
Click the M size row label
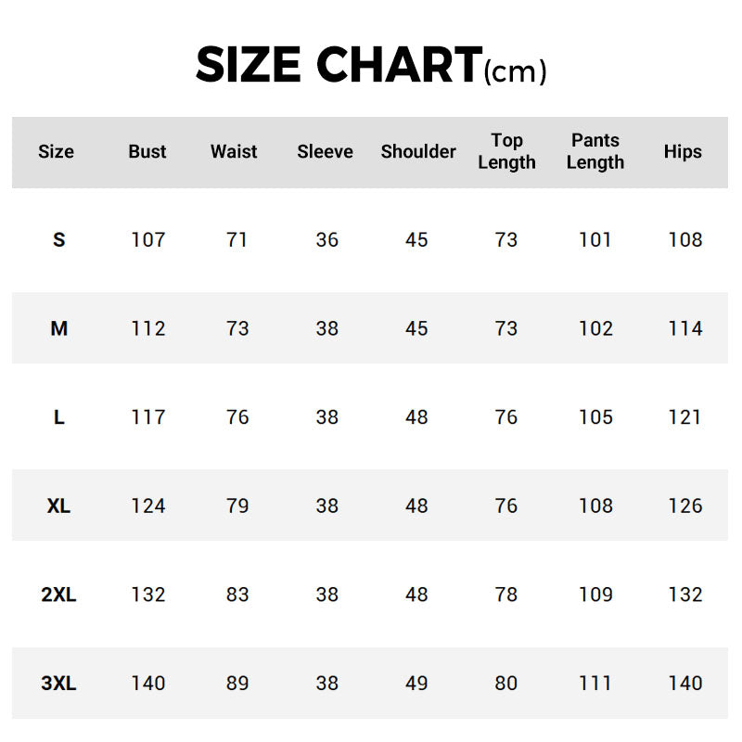coord(59,328)
